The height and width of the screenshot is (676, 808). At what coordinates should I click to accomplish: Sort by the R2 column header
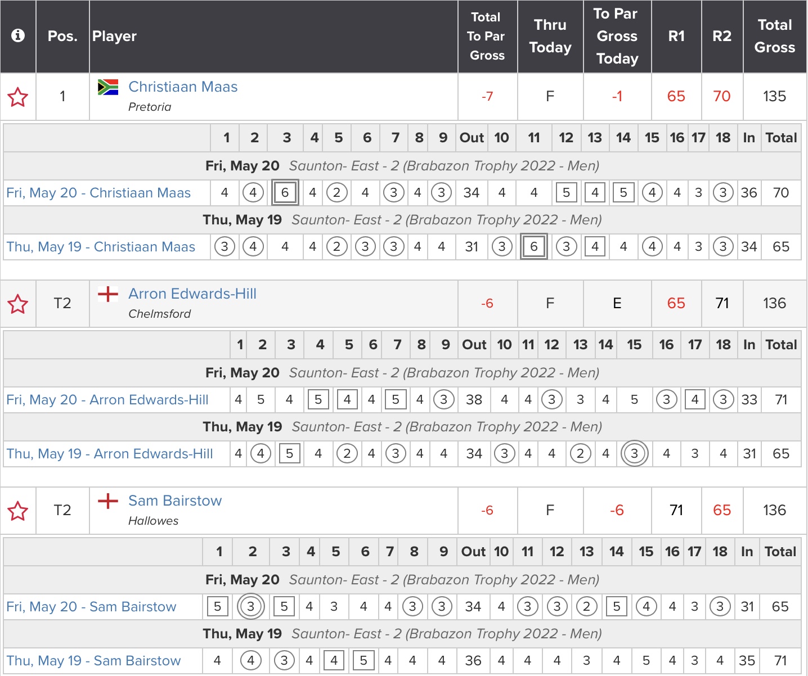[721, 37]
